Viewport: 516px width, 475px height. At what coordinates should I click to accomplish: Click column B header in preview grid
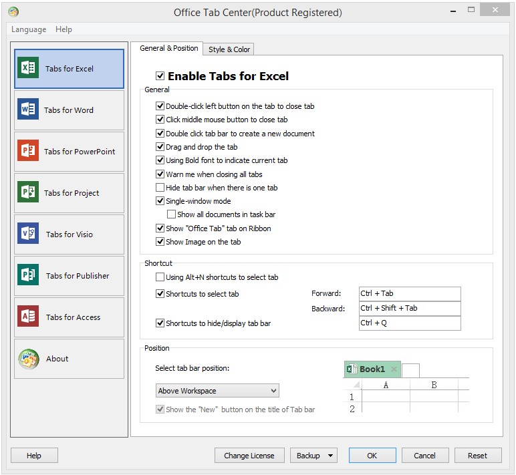pyautogui.click(x=434, y=385)
